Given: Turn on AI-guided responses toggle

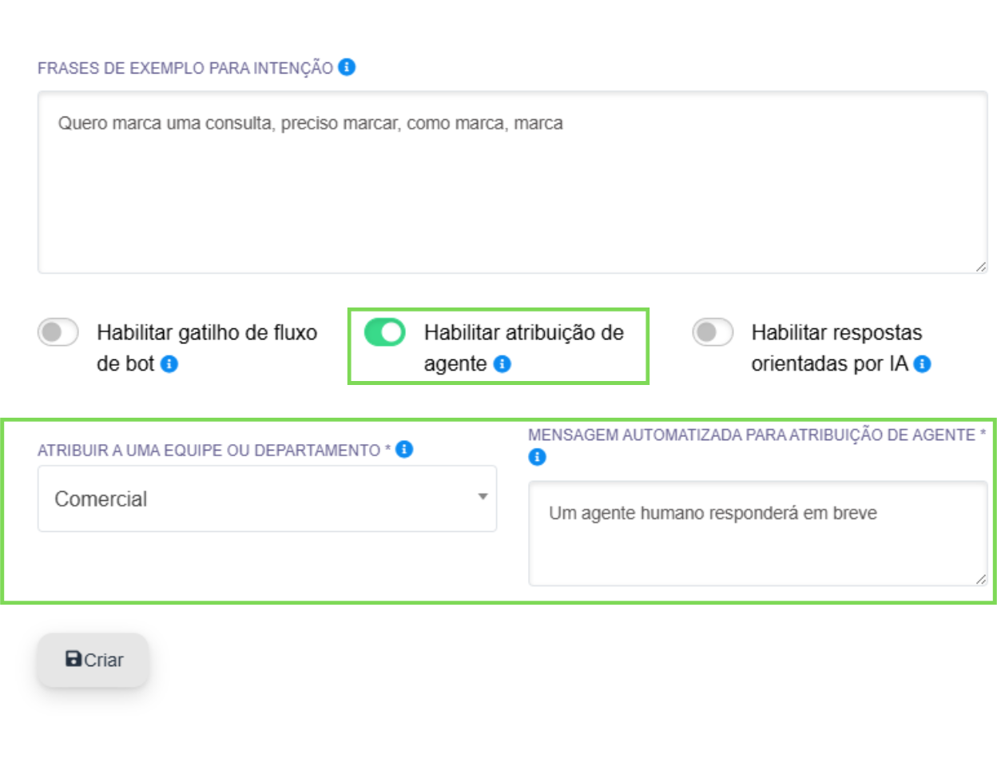Looking at the screenshot, I should click(x=713, y=332).
